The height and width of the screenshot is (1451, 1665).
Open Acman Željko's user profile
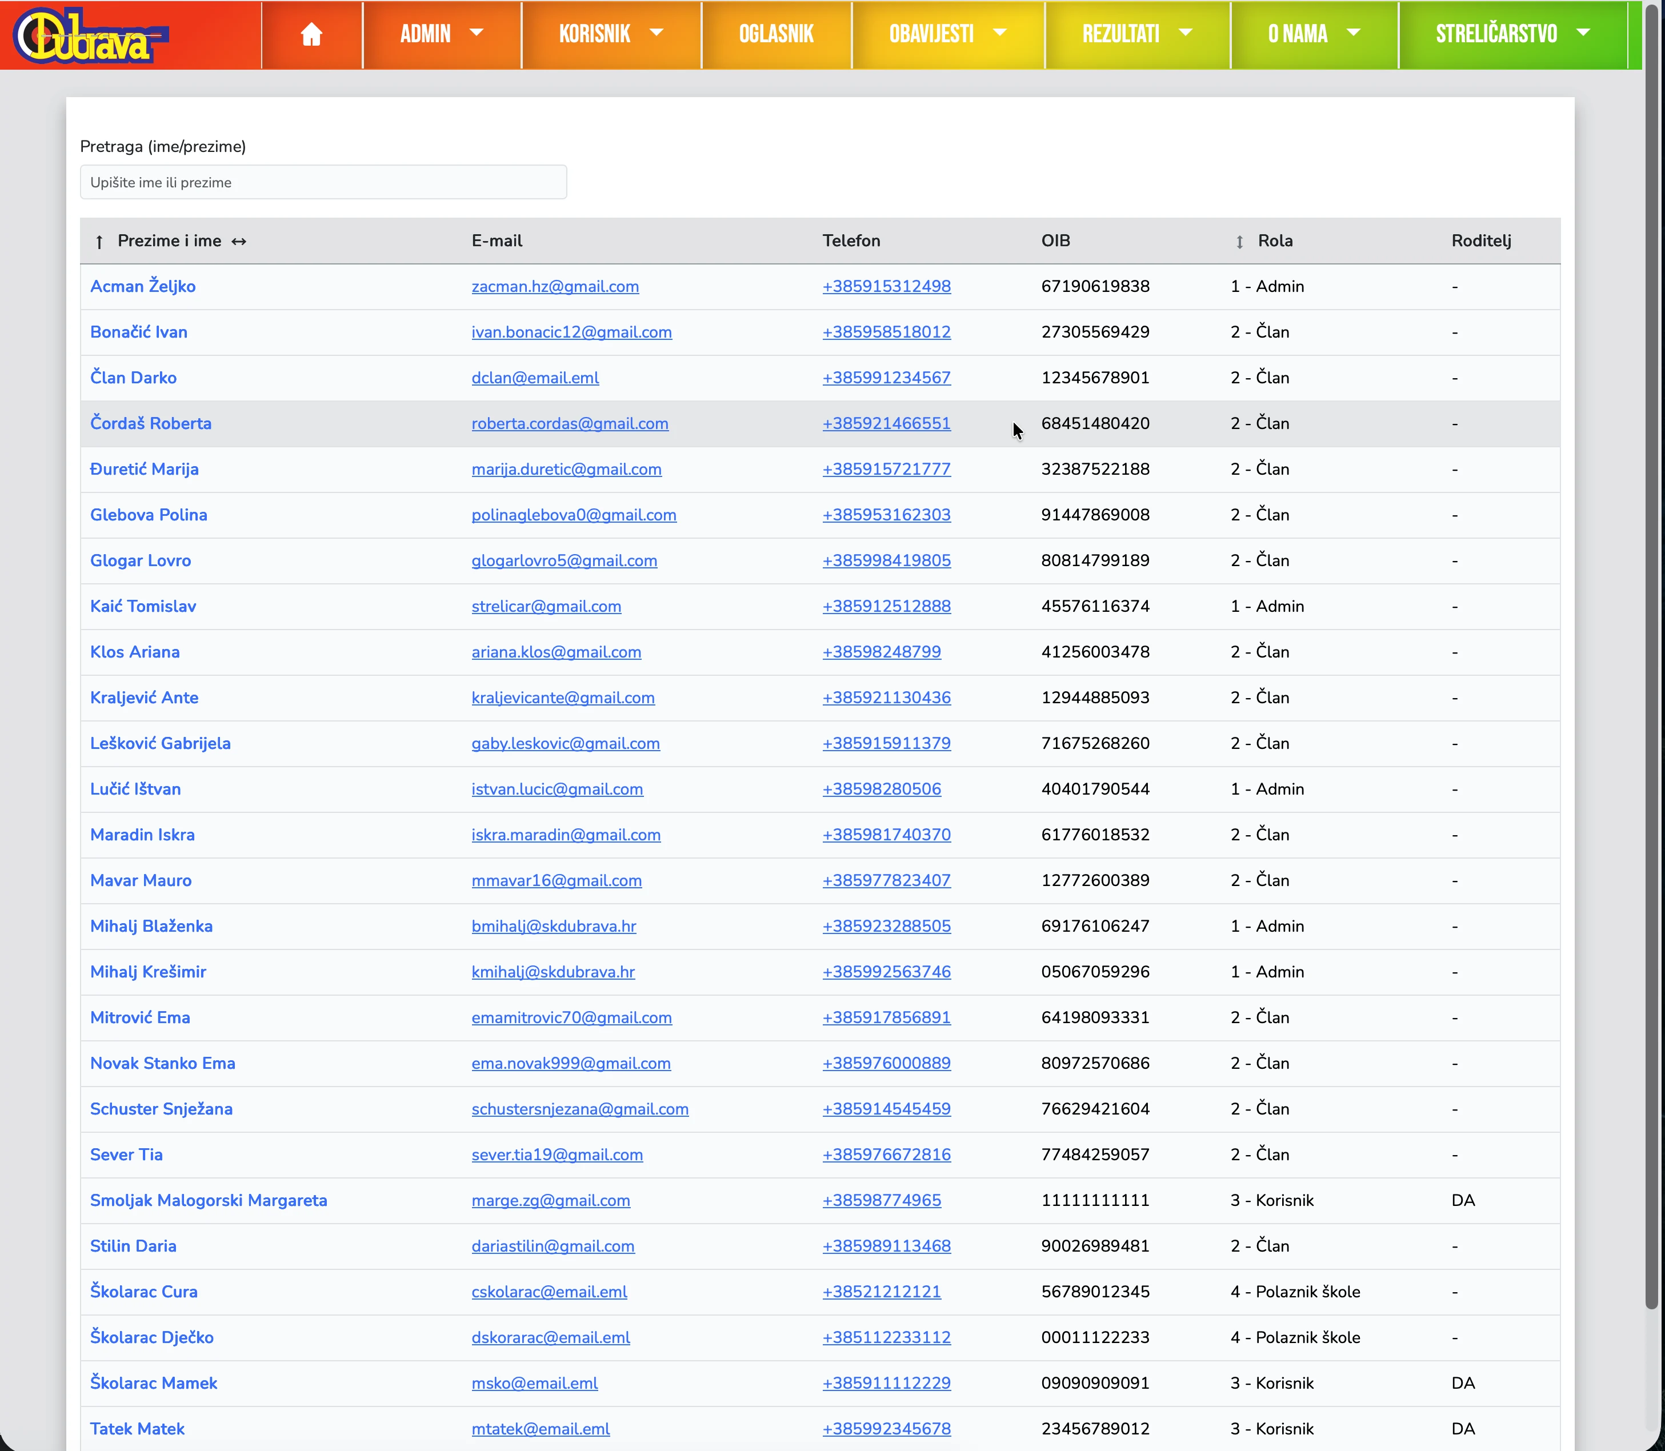142,287
